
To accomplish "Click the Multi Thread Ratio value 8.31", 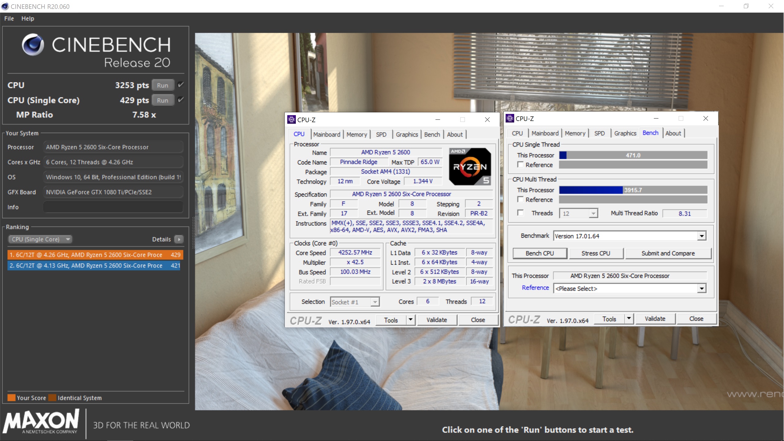I will click(x=684, y=213).
